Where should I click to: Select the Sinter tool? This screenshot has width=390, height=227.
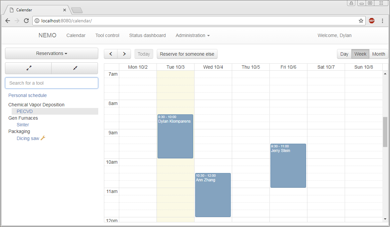pos(23,125)
